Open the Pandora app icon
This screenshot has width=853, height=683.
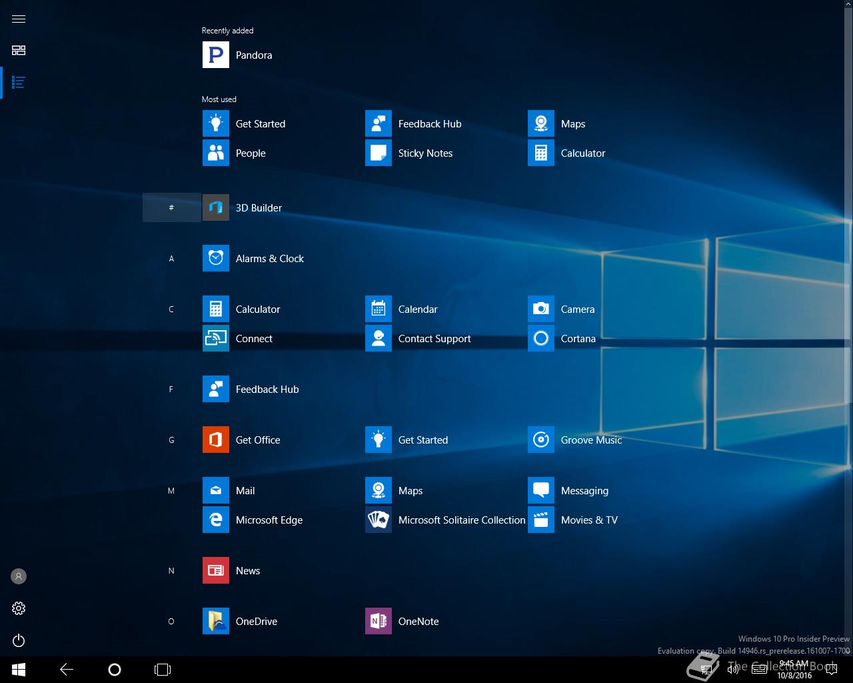pos(215,55)
